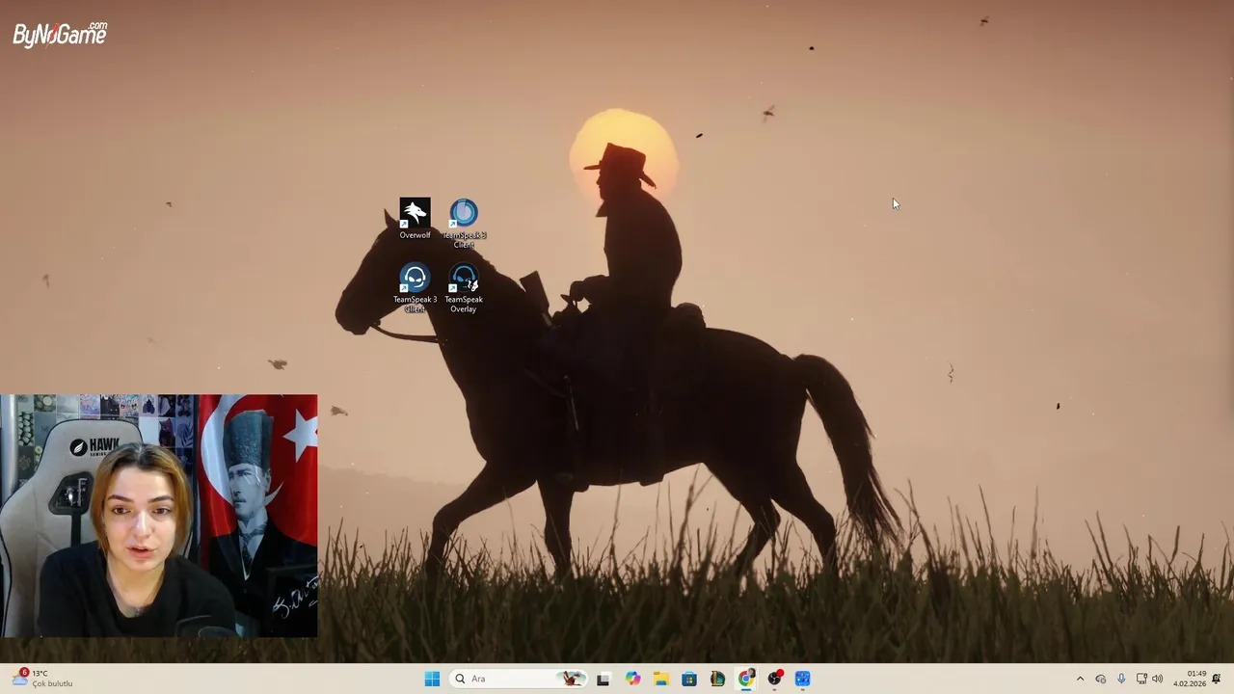Open the clock showing 01:49
This screenshot has height=694, width=1234.
1190,679
